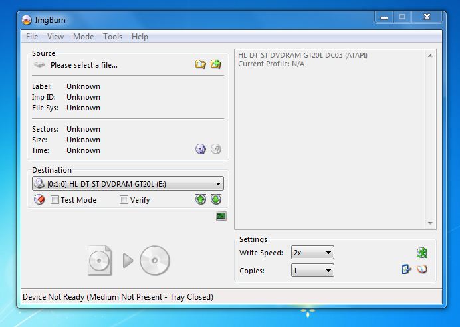The width and height of the screenshot is (460, 327).
Task: Browse for a source image file
Action: pos(201,64)
